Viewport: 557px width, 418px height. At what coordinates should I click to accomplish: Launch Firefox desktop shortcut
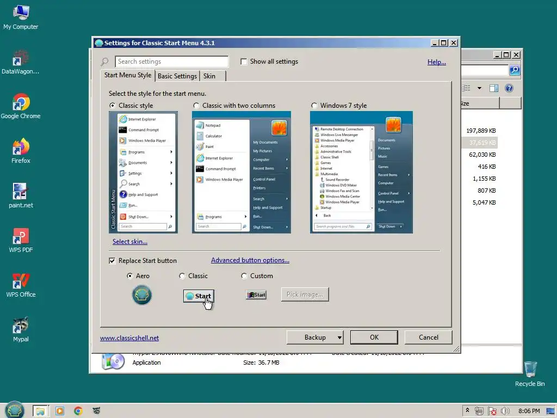tap(21, 151)
